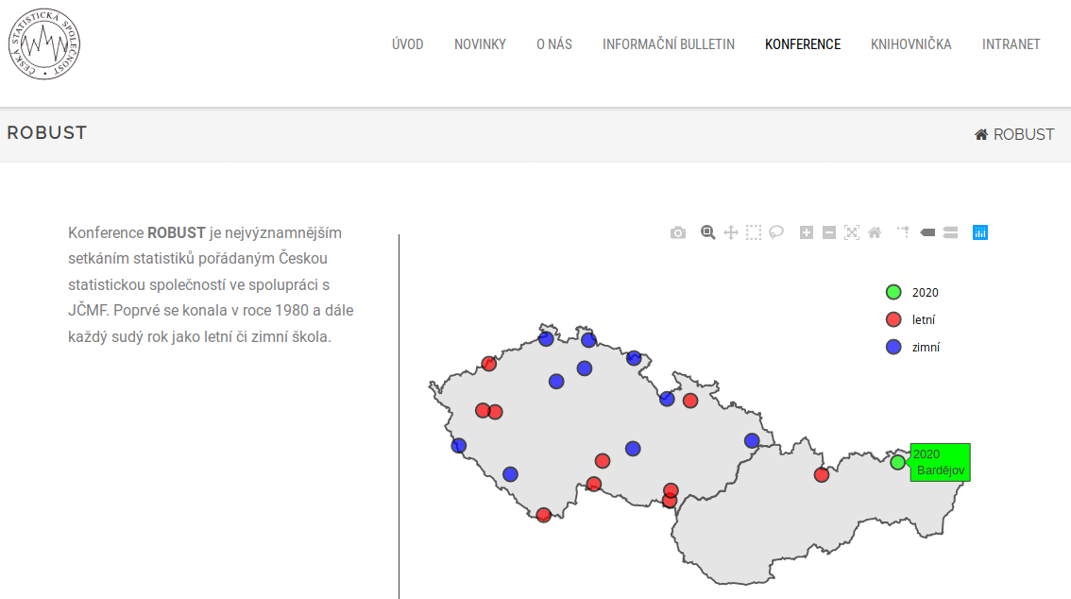This screenshot has height=599, width=1071.
Task: Choose the Lasso Select tool
Action: click(x=776, y=233)
